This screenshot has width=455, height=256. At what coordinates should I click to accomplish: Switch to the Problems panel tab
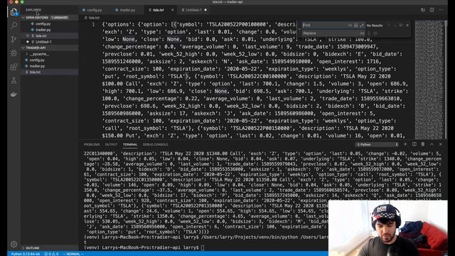pos(92,144)
